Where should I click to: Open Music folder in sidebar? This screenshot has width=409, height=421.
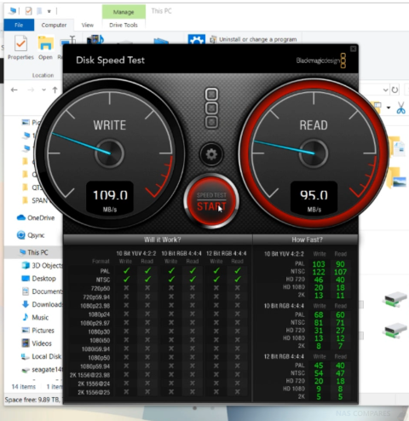click(35, 317)
